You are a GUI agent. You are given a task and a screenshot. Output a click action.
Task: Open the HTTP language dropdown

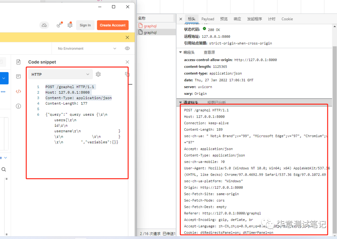(x=61, y=74)
